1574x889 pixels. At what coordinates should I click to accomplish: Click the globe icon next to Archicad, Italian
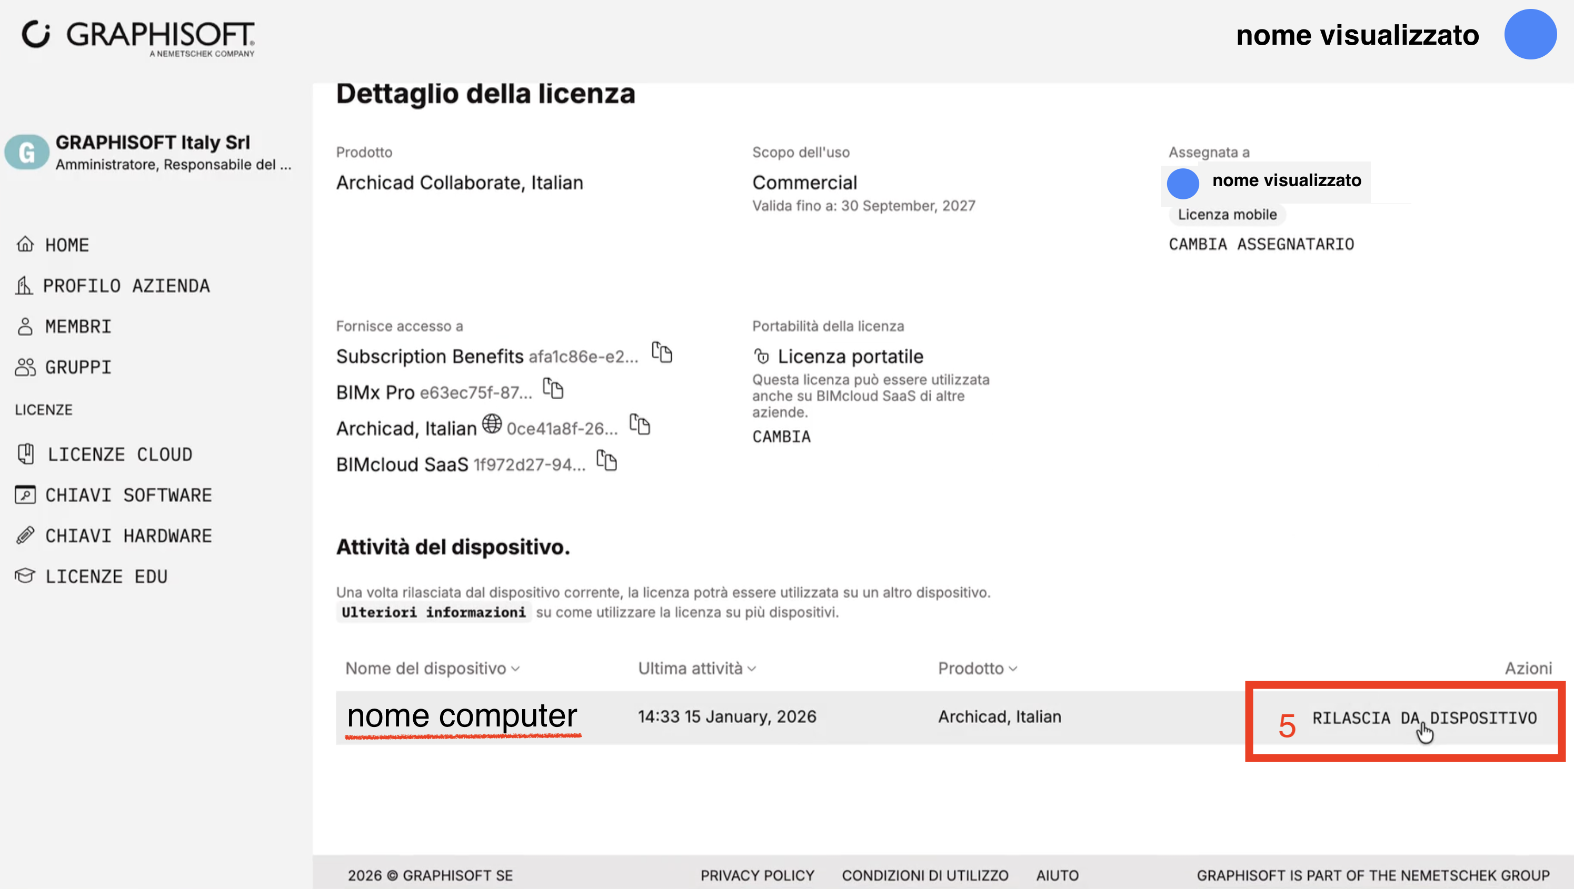tap(492, 424)
